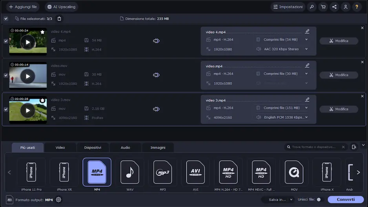Click the search magnifier icon in top toolbar
Image resolution: width=368 pixels, height=207 pixels.
tap(312, 7)
